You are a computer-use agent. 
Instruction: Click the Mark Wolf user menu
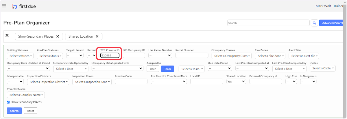point(329,6)
